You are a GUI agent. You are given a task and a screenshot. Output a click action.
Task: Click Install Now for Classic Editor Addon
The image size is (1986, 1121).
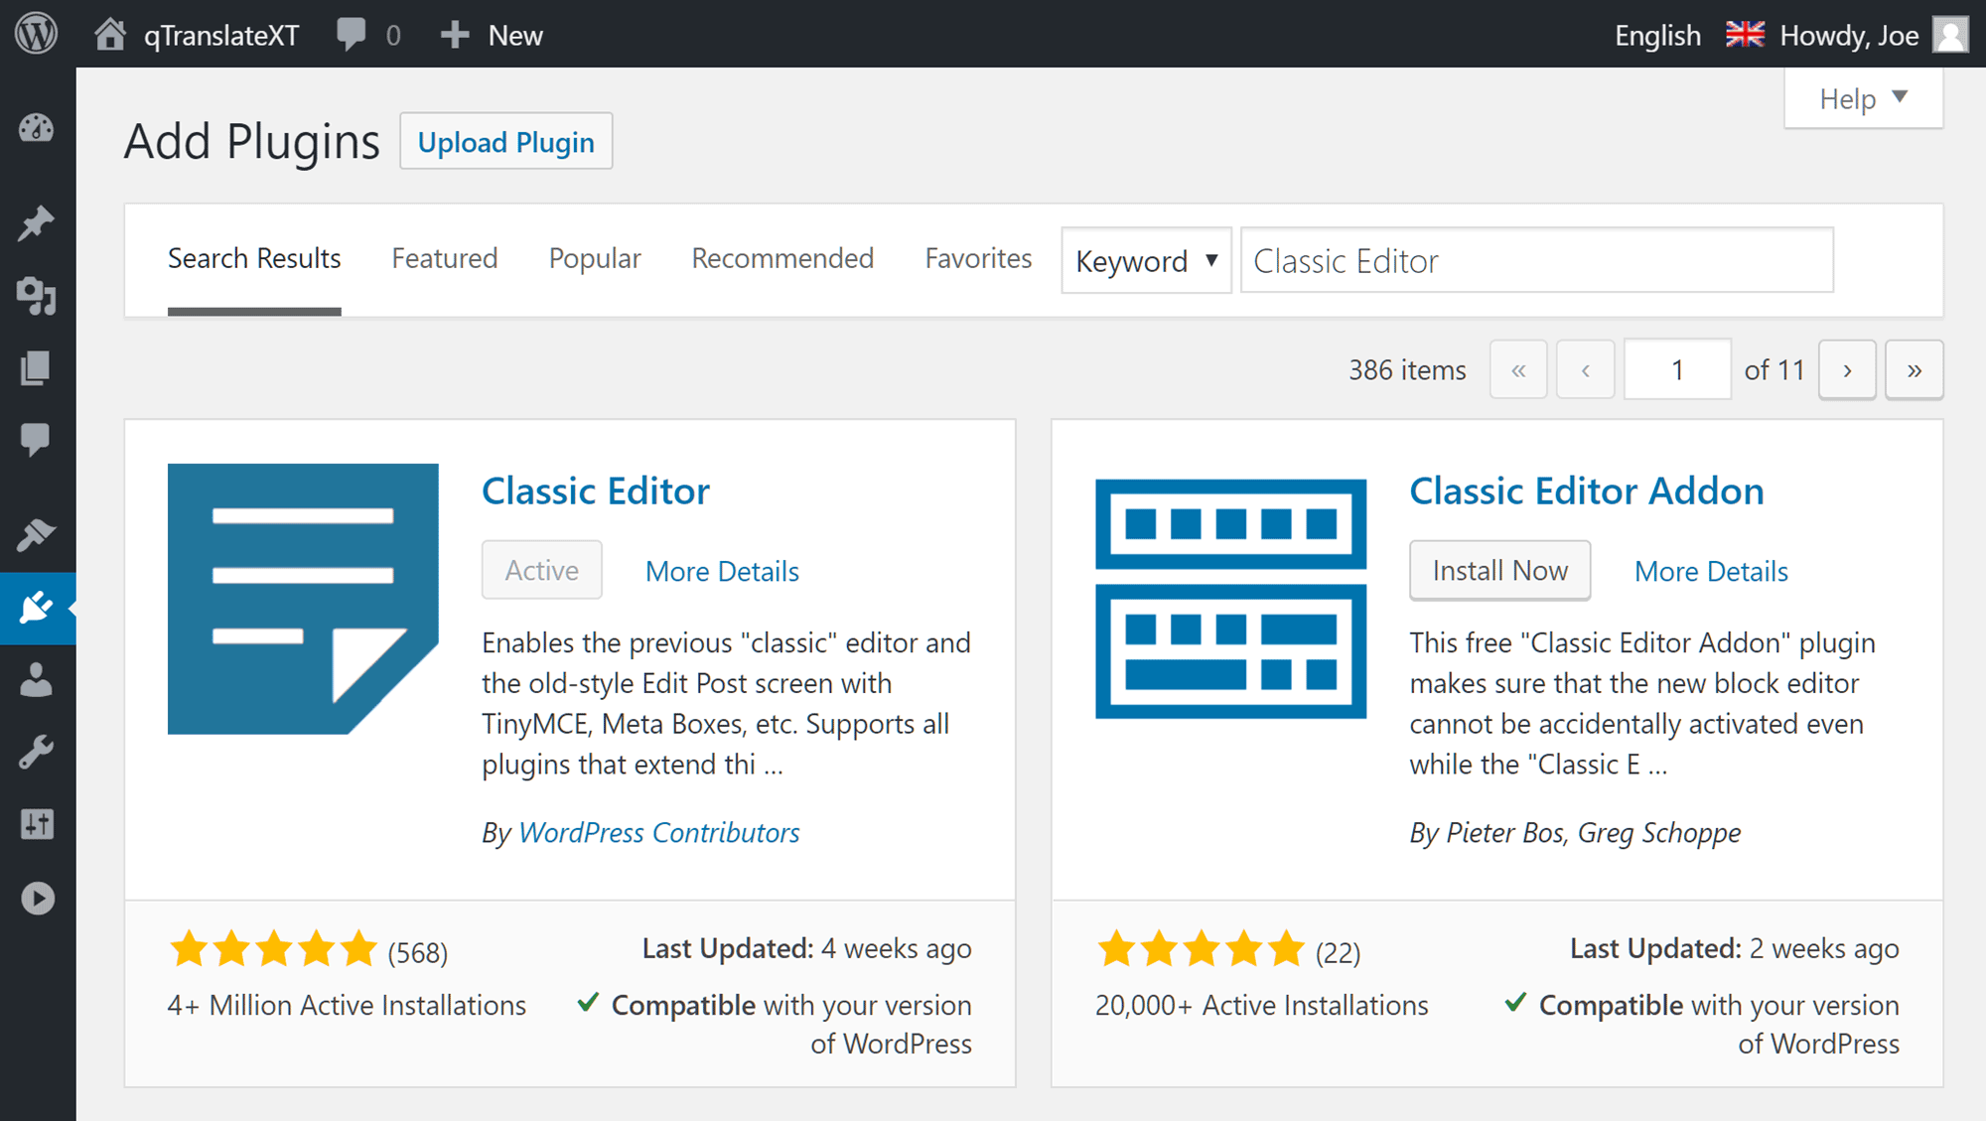[x=1499, y=570]
